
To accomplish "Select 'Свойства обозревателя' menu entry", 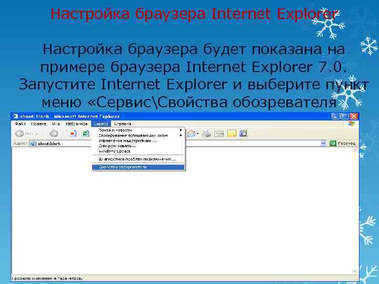I will [138, 167].
